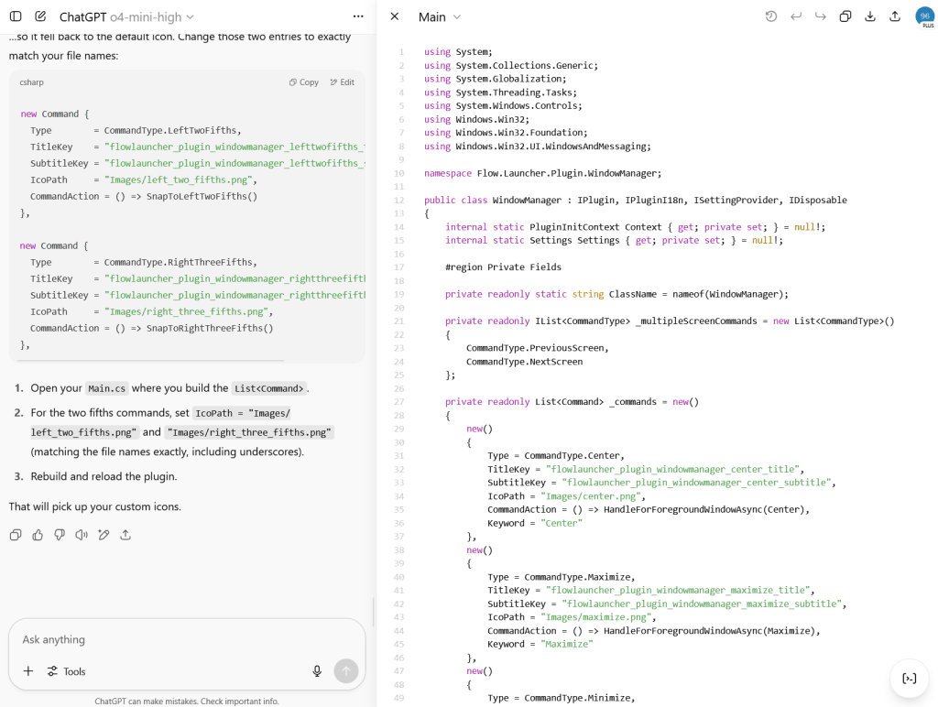Click the CommandType.PreviousScreen line in canvas

(537, 348)
